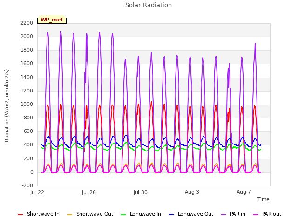Viewport: 298px width, 223px height.
Task: Click the 1000 y-axis tick label
Action: pyautogui.click(x=27, y=104)
